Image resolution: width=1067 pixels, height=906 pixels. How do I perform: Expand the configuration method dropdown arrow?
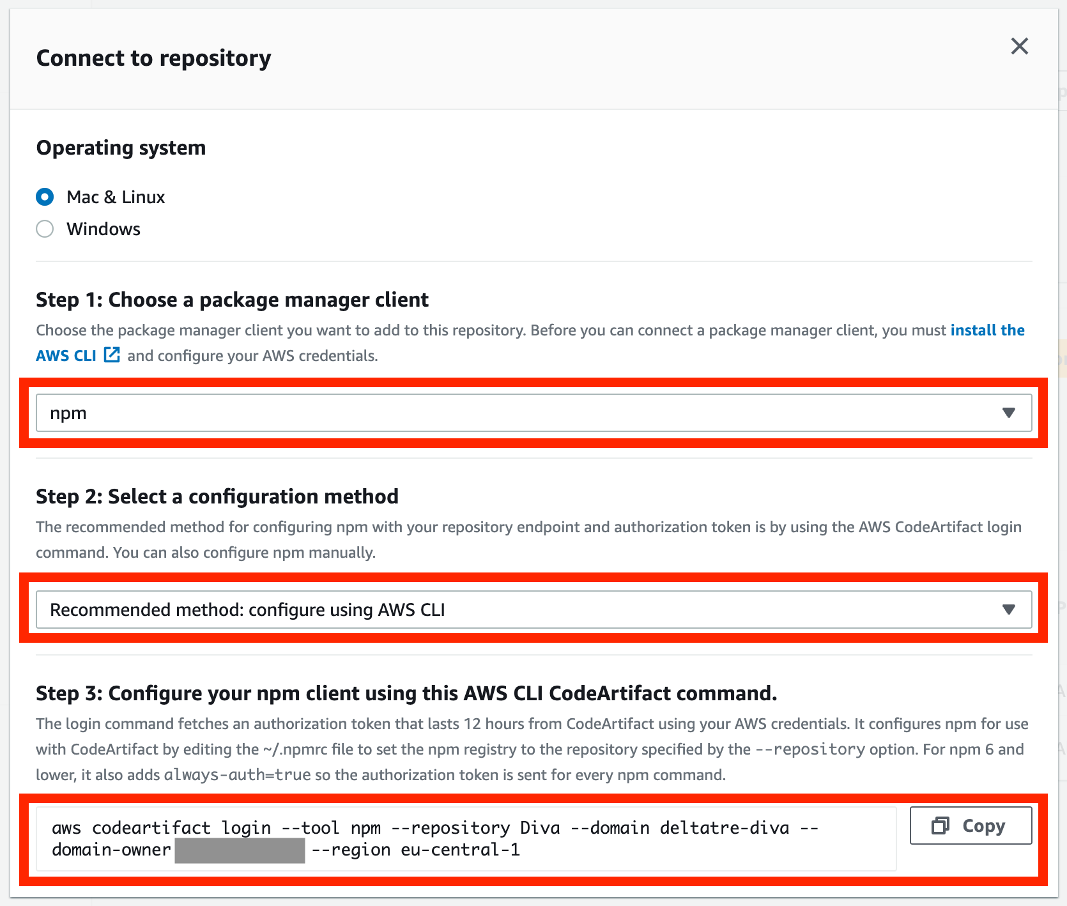click(x=1008, y=610)
